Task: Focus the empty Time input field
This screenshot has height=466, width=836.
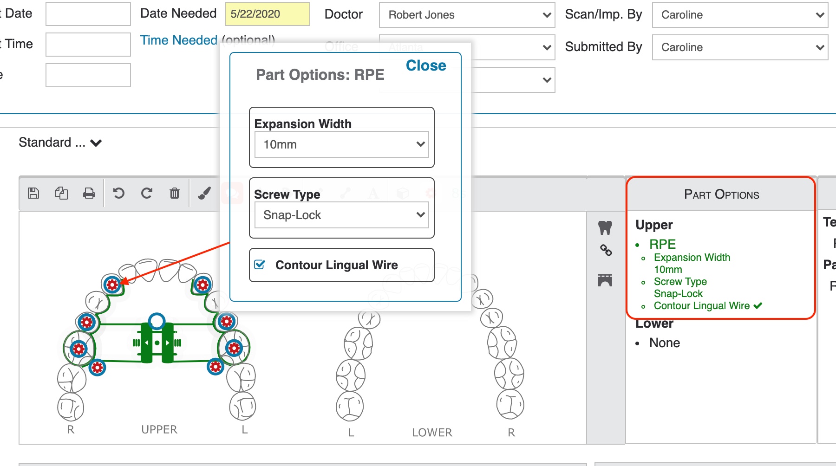Action: [88, 44]
